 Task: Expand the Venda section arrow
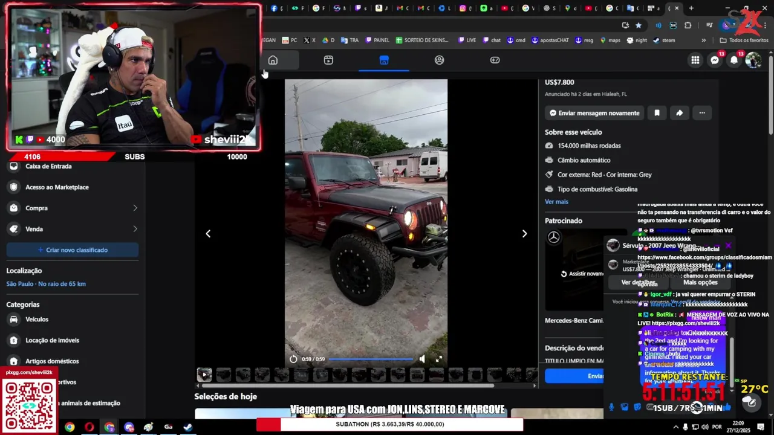135,229
